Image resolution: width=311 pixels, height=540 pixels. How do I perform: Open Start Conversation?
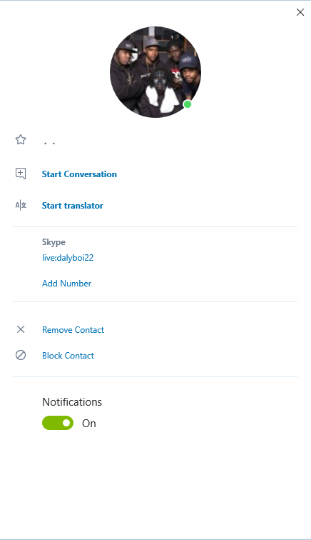coord(79,174)
